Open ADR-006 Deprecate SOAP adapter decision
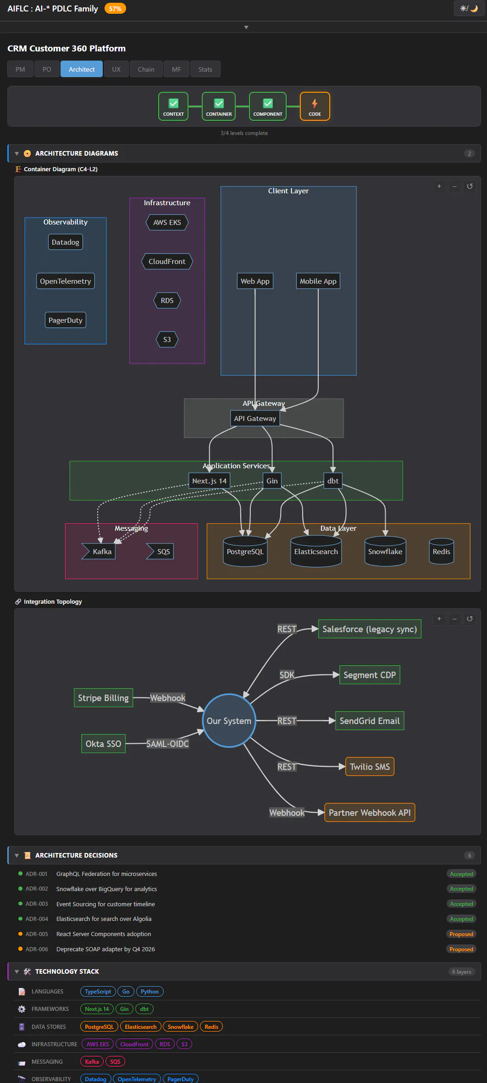Image resolution: width=487 pixels, height=1083 pixels. pyautogui.click(x=247, y=949)
